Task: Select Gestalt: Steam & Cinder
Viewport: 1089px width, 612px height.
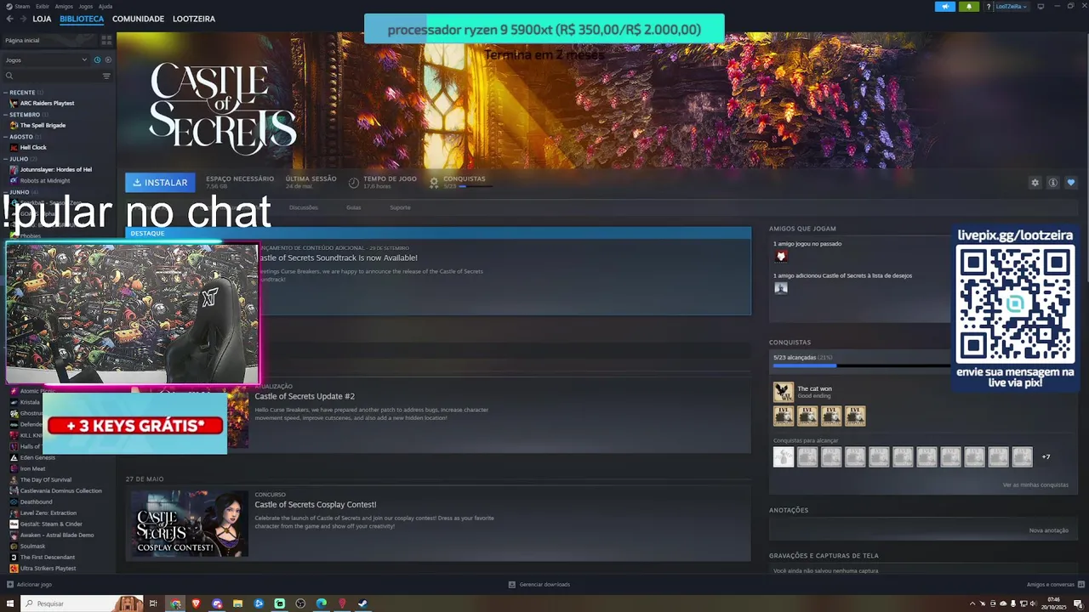Action: pyautogui.click(x=51, y=524)
